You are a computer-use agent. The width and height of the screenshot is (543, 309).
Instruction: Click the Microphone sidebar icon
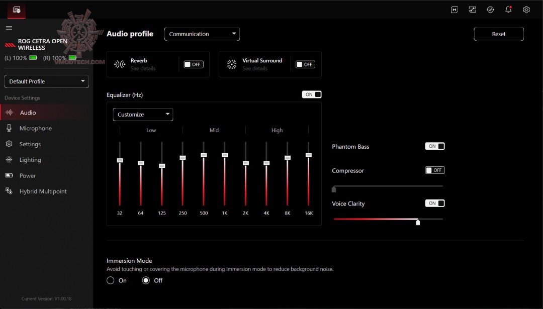(x=9, y=128)
